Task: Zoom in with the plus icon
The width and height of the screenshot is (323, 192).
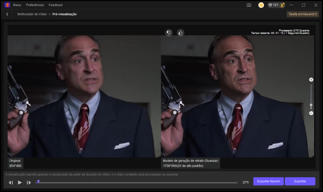Action: coord(311,80)
